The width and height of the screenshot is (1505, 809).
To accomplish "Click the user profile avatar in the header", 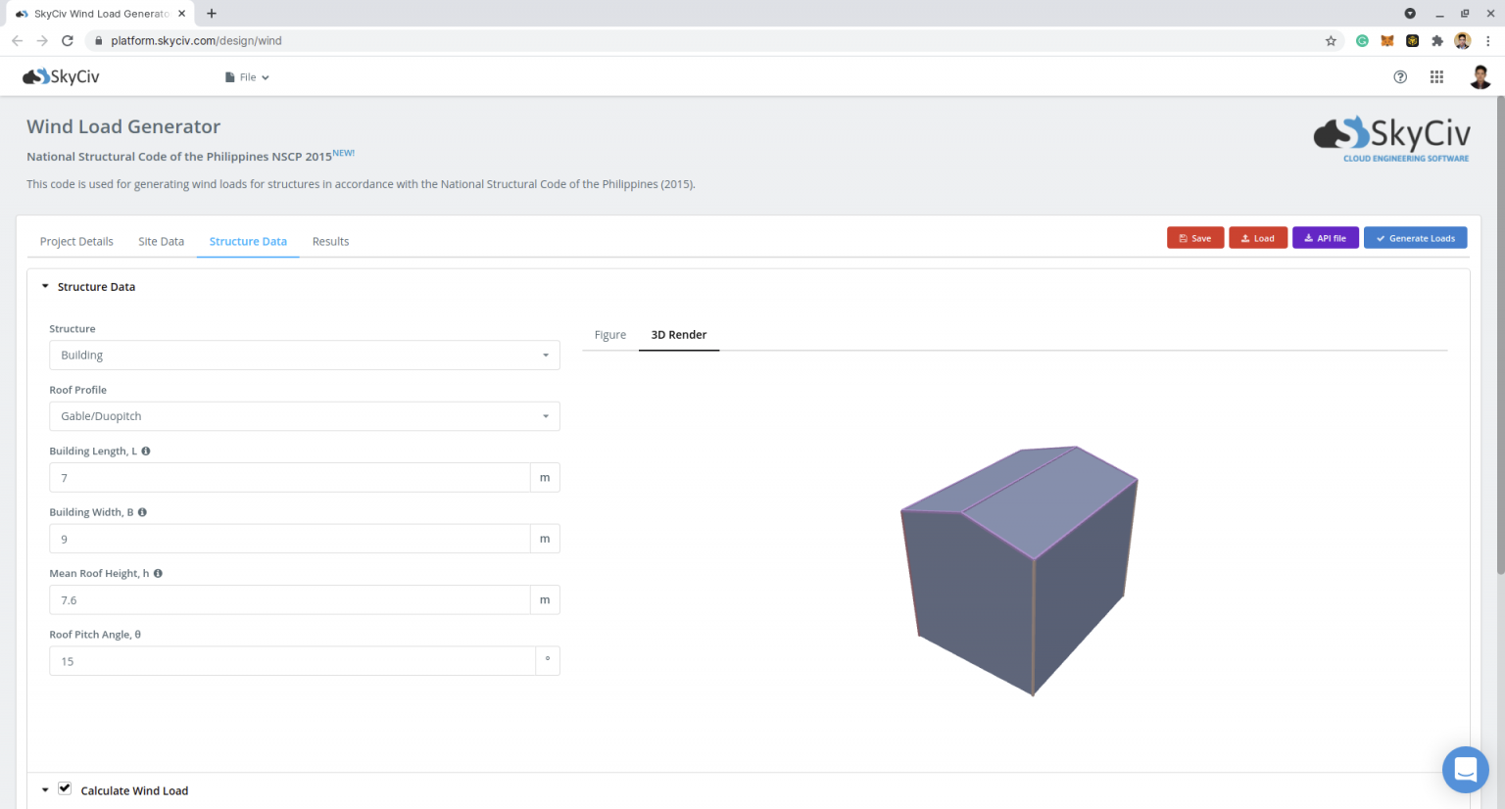I will coord(1480,77).
